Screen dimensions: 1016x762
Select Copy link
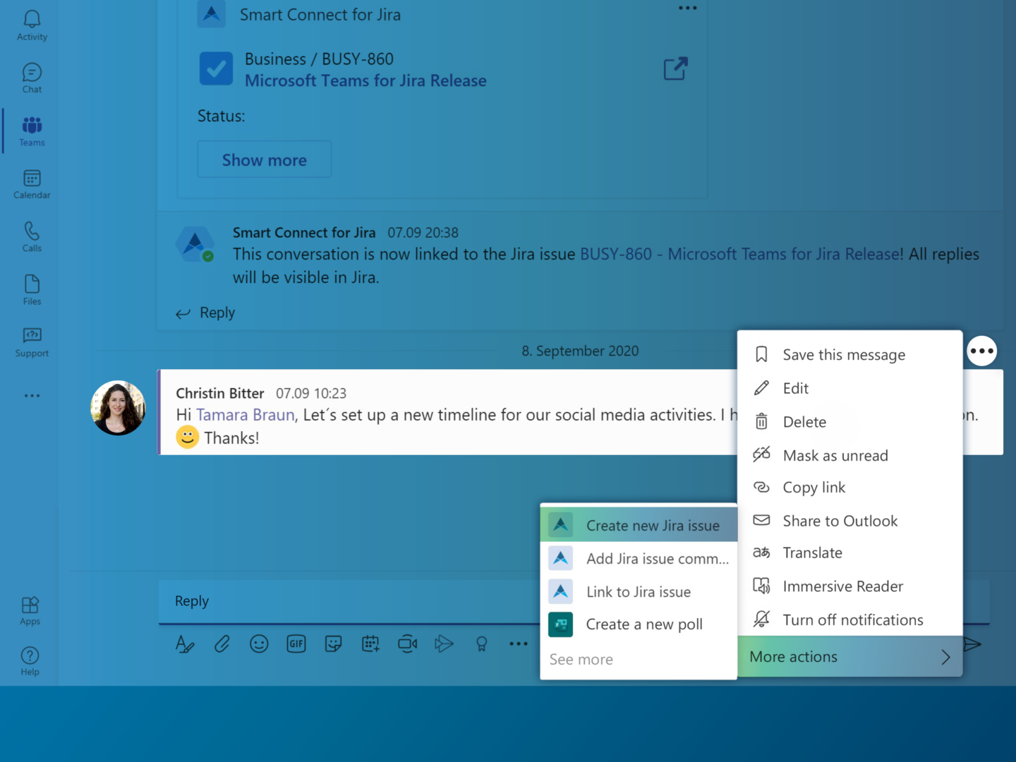tap(849, 488)
